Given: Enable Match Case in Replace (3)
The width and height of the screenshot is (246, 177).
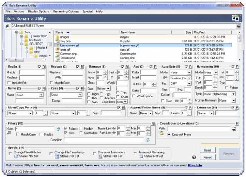Looking at the screenshot, I should click(x=51, y=82).
